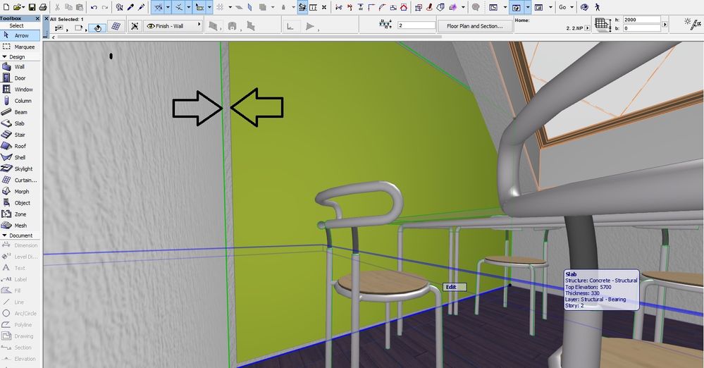Select the Polyline tool

tap(20, 325)
